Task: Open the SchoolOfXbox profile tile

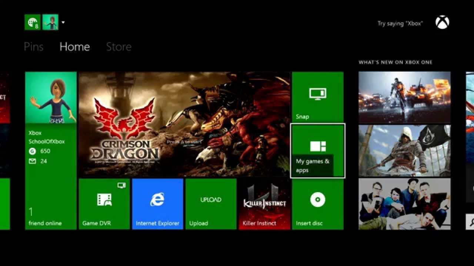Action: (x=51, y=151)
